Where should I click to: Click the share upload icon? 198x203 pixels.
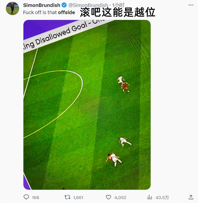pyautogui.click(x=191, y=197)
